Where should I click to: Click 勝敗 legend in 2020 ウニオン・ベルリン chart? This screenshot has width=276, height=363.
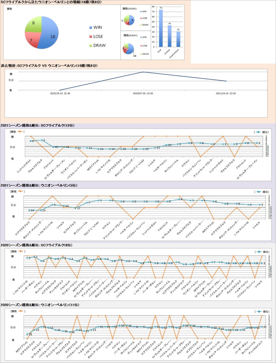(x=17, y=311)
